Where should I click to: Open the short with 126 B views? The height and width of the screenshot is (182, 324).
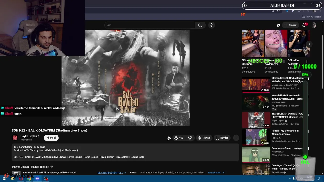pyautogui.click(x=253, y=43)
